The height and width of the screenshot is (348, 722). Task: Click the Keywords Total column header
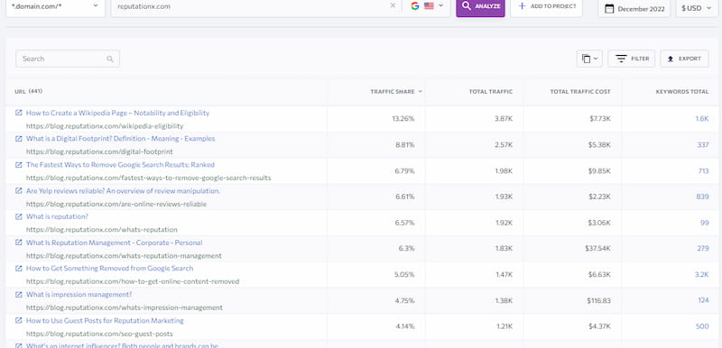point(682,91)
